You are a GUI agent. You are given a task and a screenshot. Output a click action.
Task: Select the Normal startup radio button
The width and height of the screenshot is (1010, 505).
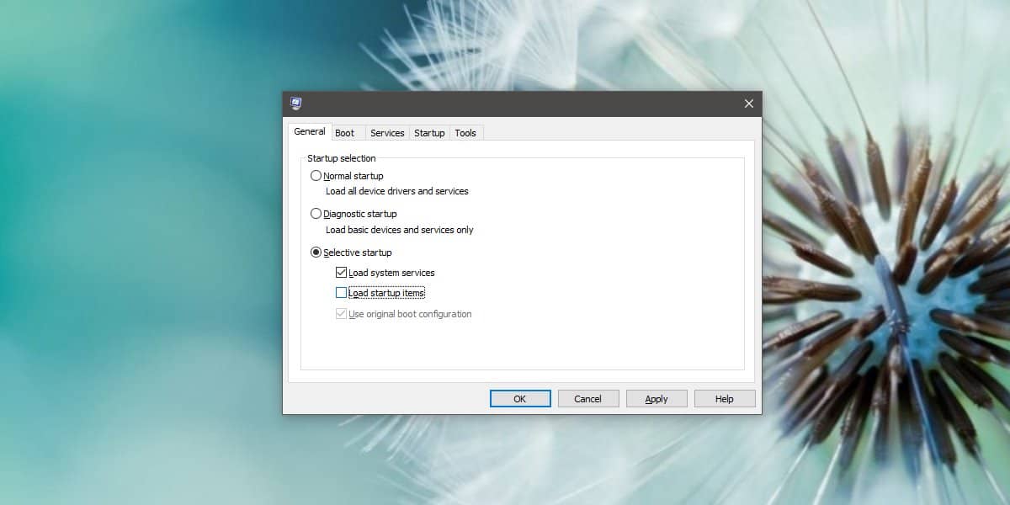point(316,175)
